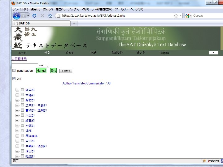Click the 般若部 category link

[30, 100]
